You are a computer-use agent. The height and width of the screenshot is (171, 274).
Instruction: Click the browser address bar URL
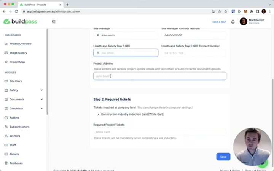pyautogui.click(x=53, y=11)
